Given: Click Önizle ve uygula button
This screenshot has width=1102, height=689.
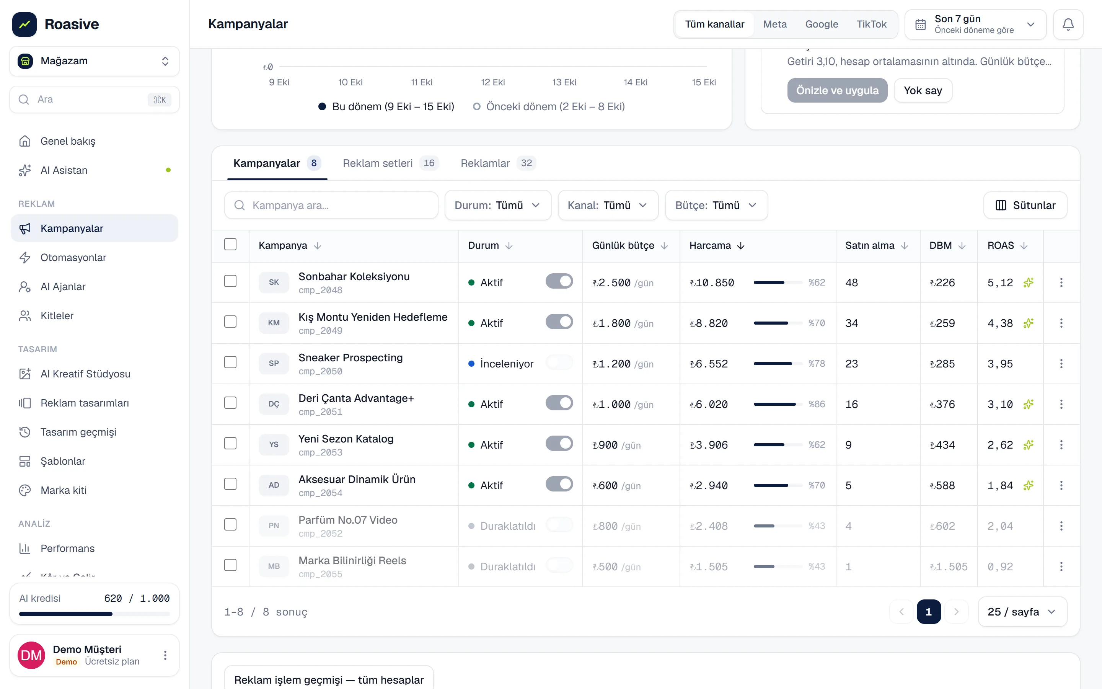Looking at the screenshot, I should tap(837, 90).
